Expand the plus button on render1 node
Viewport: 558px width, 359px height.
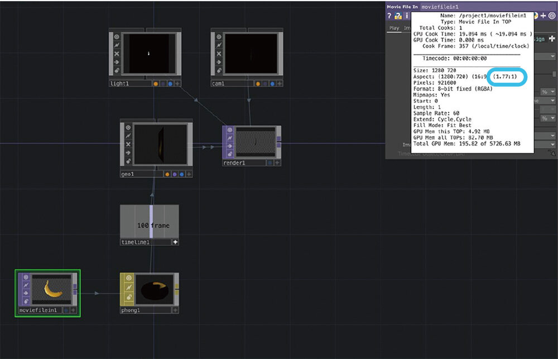pyautogui.click(x=277, y=163)
